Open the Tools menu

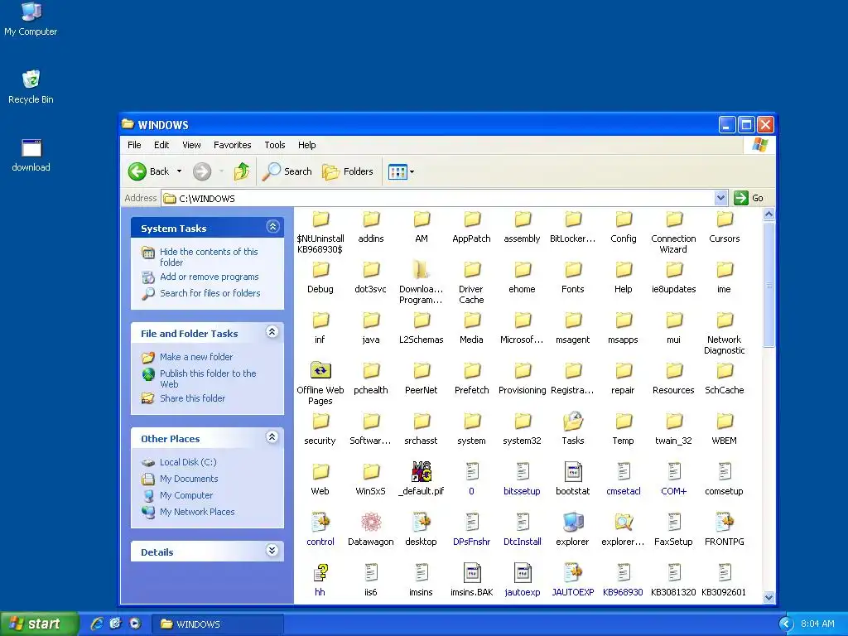pyautogui.click(x=275, y=145)
